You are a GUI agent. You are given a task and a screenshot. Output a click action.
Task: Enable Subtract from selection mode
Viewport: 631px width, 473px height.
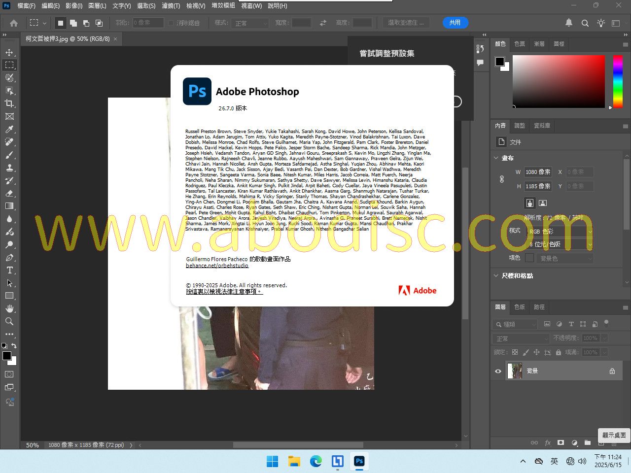86,23
